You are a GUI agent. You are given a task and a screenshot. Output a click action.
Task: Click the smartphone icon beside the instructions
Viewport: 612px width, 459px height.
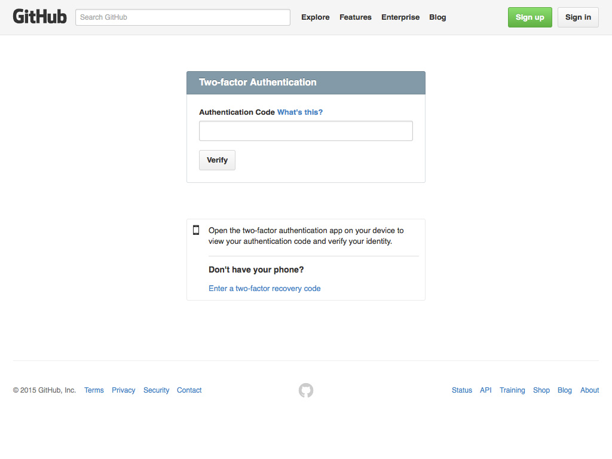(x=196, y=230)
